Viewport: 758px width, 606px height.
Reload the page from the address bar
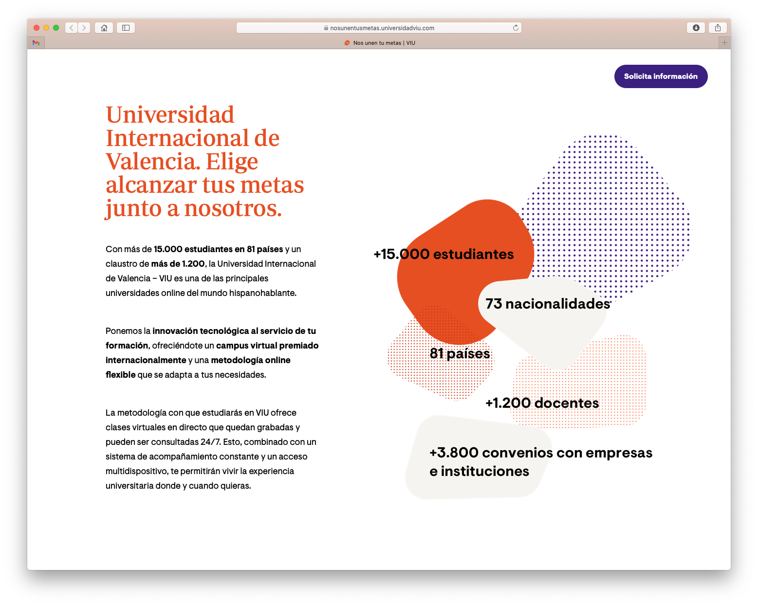[516, 28]
